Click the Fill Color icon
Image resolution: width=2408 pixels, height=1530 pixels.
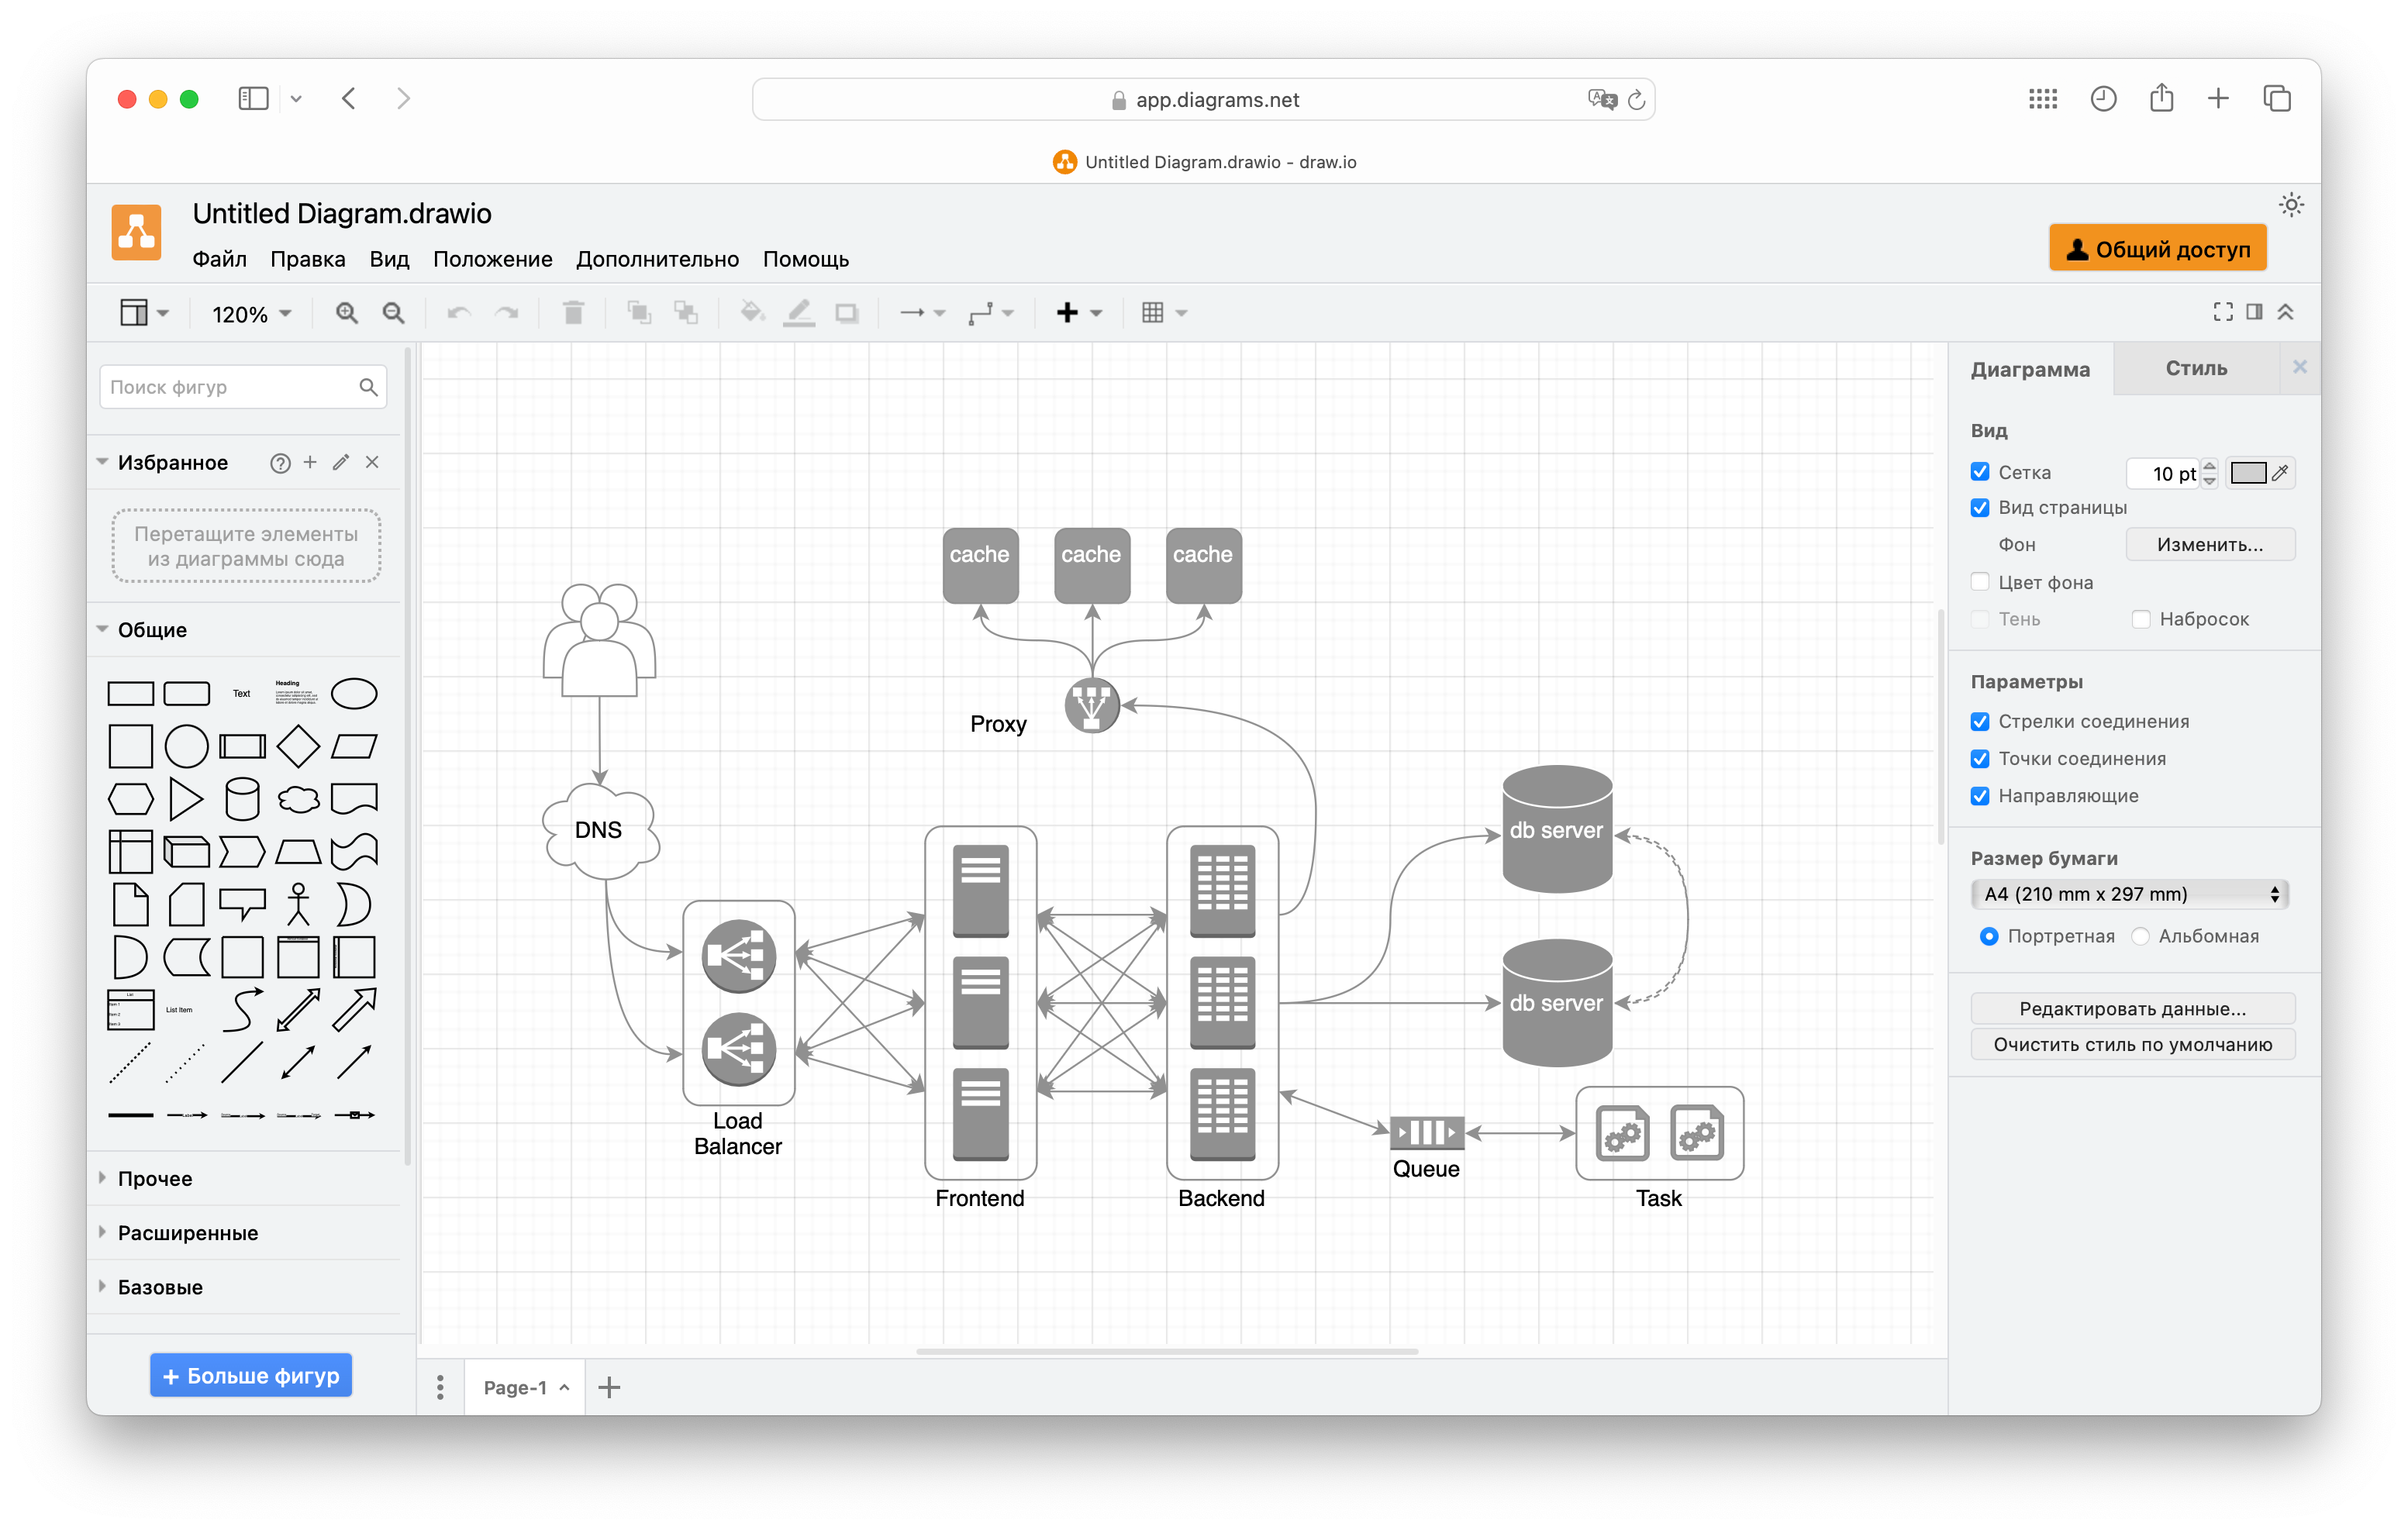click(x=752, y=312)
